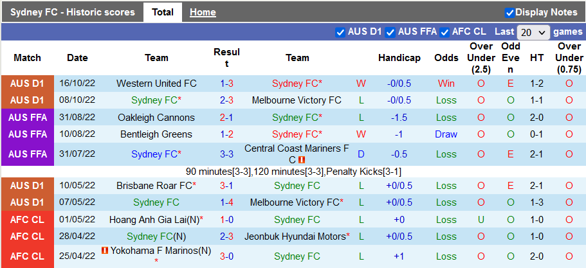Open the Last 20 games dropdown
Image resolution: width=586 pixels, height=268 pixels.
click(x=533, y=33)
